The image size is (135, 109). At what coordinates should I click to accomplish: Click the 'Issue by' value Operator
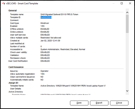pos(44,71)
